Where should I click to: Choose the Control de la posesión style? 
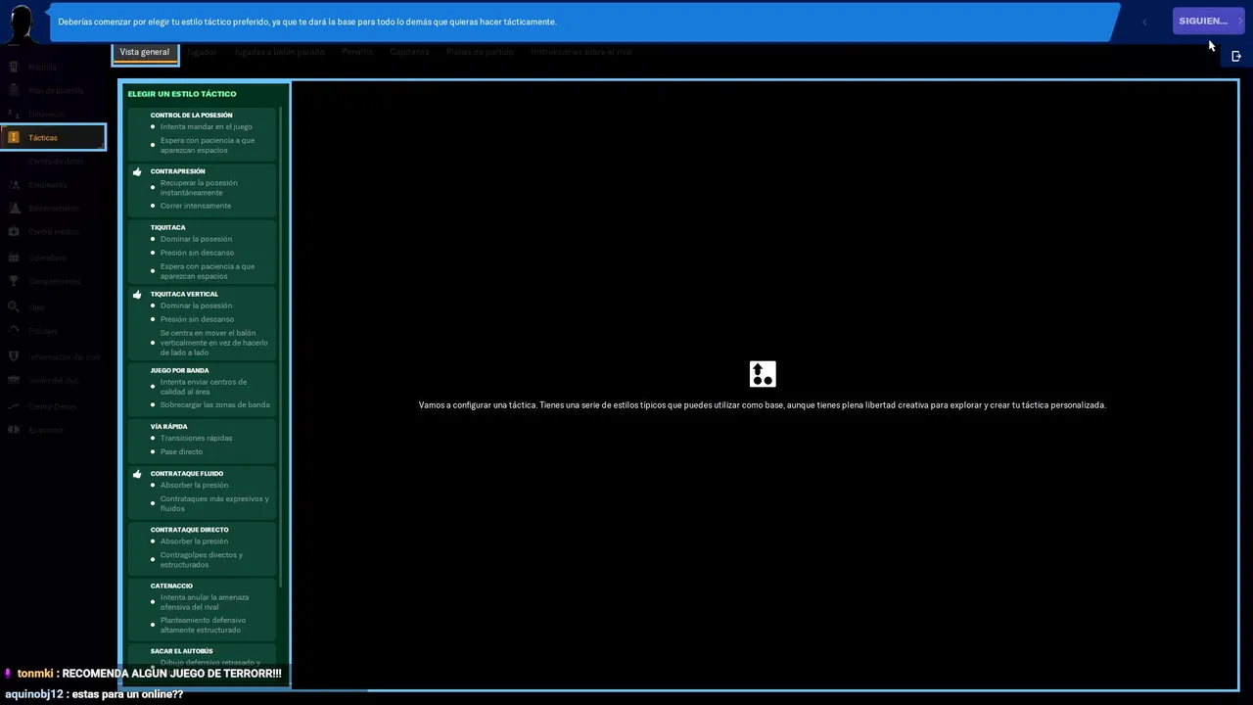(203, 133)
